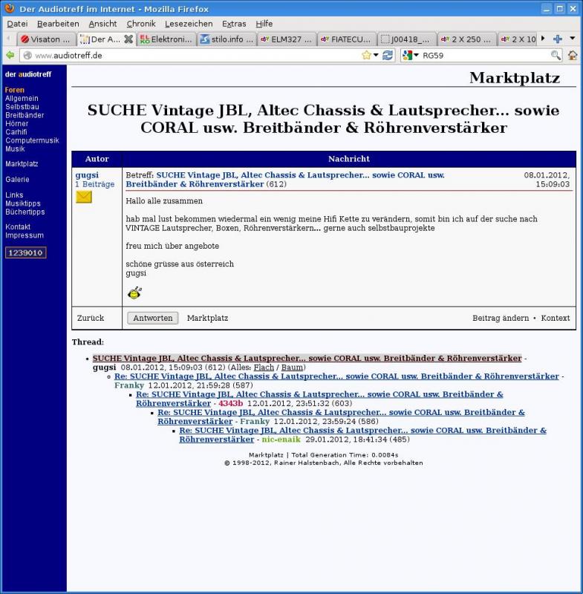The height and width of the screenshot is (594, 583).
Task: Open Musiktipps in the sidebar
Action: tap(23, 203)
